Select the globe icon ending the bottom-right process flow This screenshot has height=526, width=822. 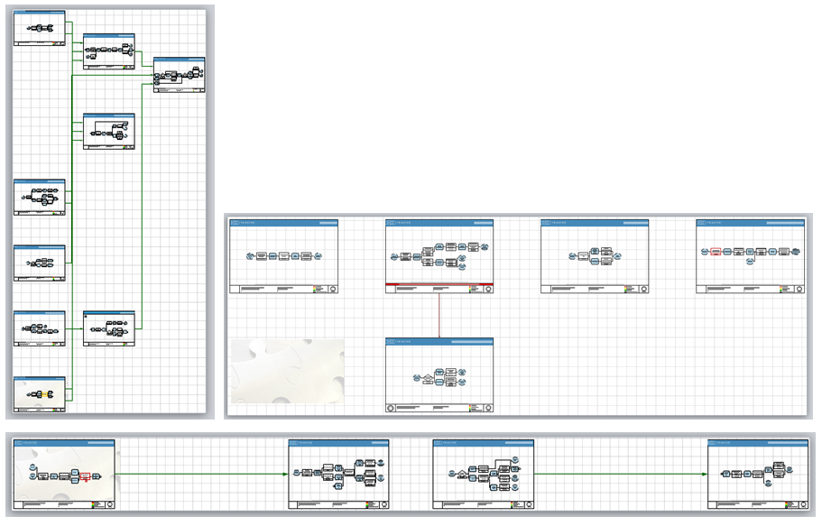click(x=789, y=470)
